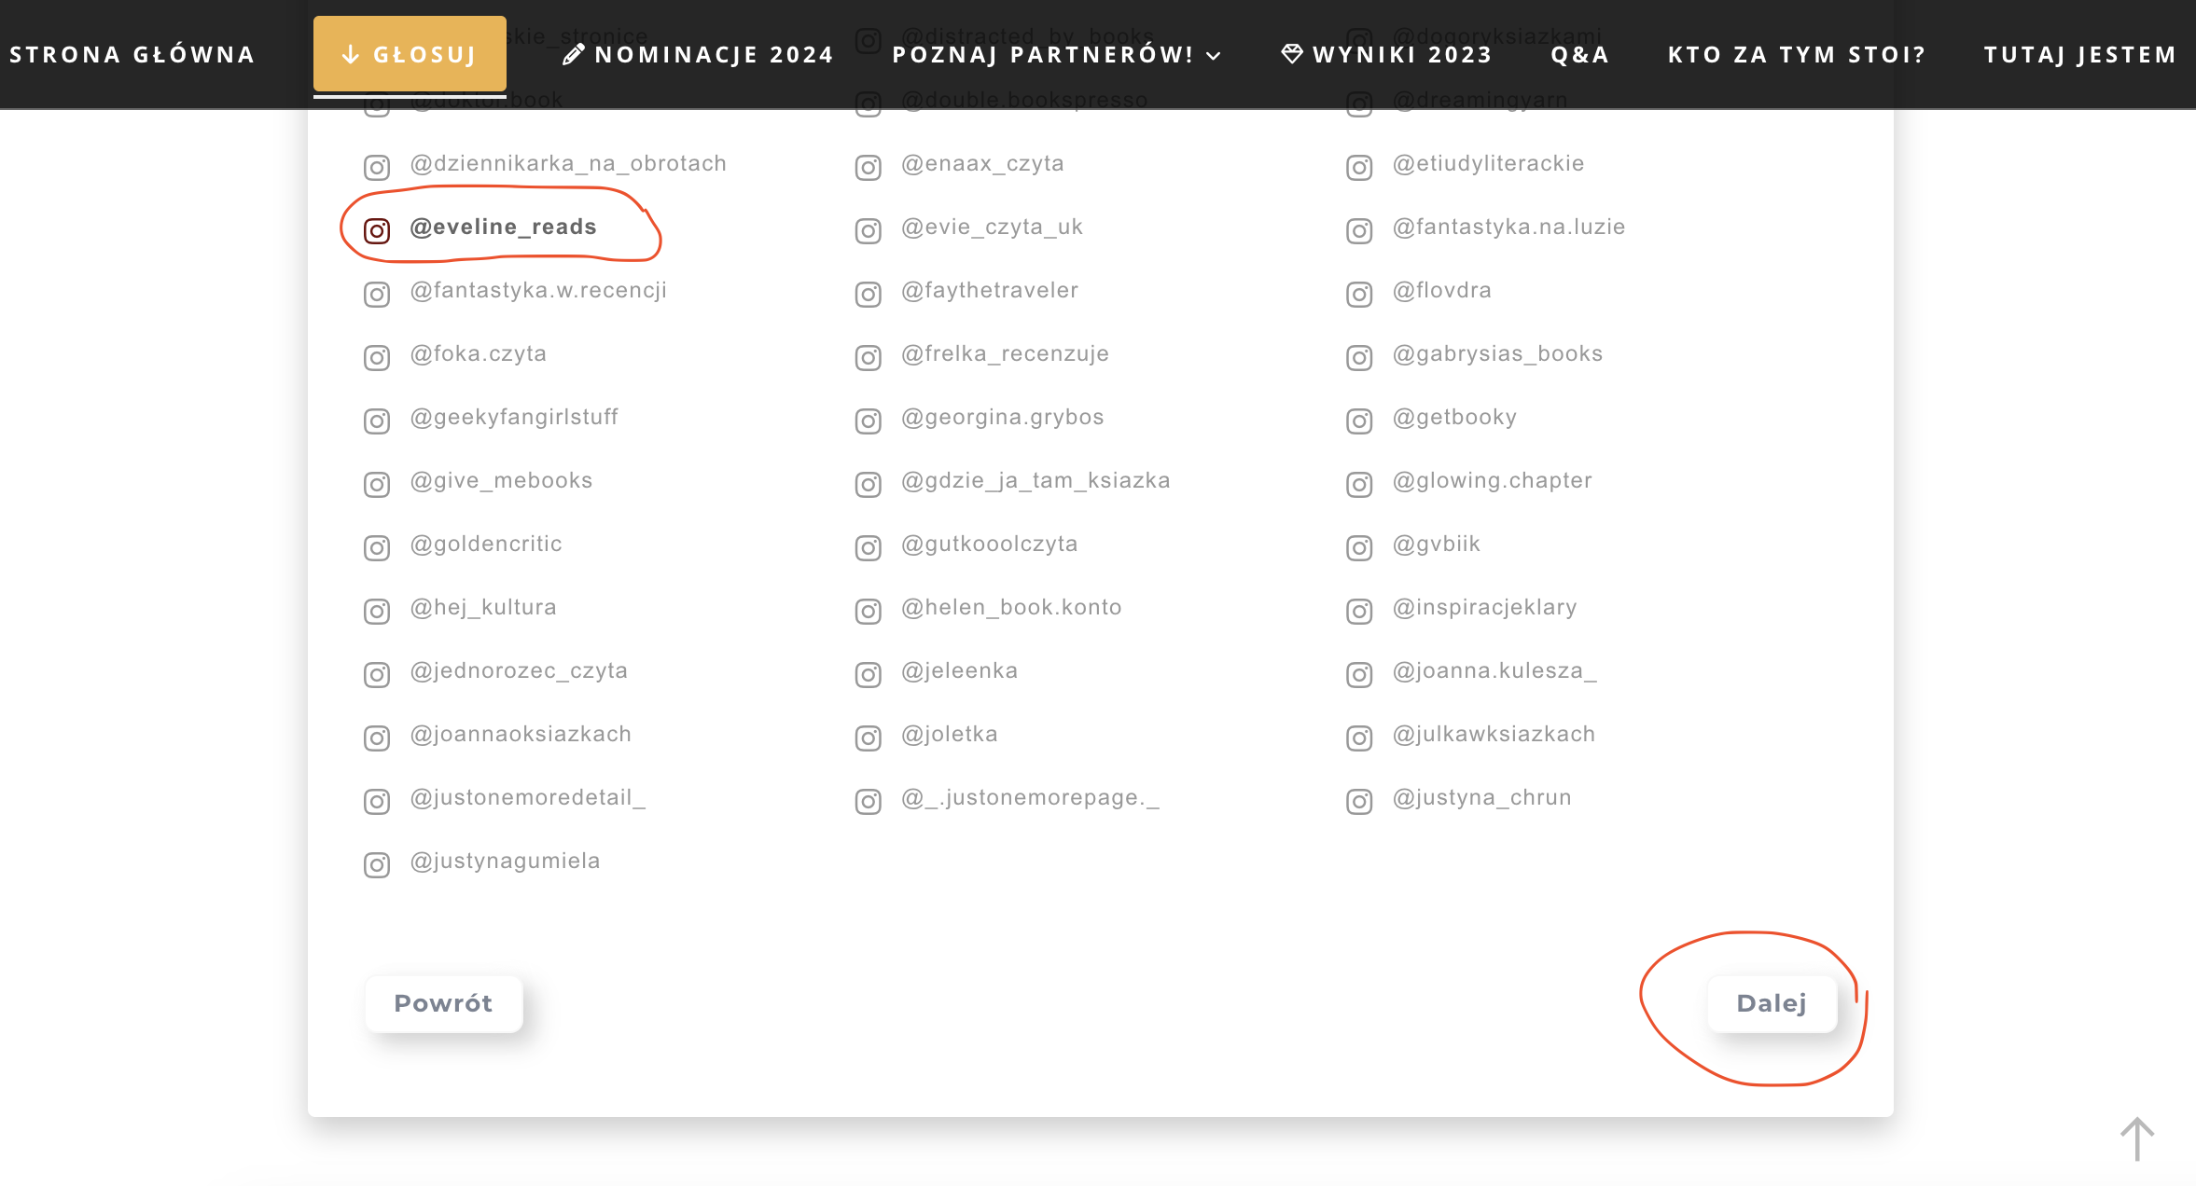Select the @hej_kultura voting option
The height and width of the screenshot is (1186, 2196).
click(x=483, y=607)
